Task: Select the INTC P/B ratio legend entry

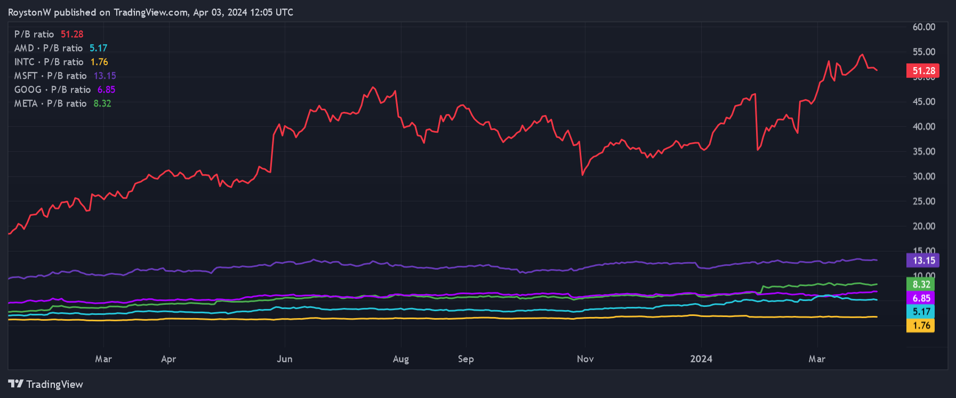Action: click(61, 62)
